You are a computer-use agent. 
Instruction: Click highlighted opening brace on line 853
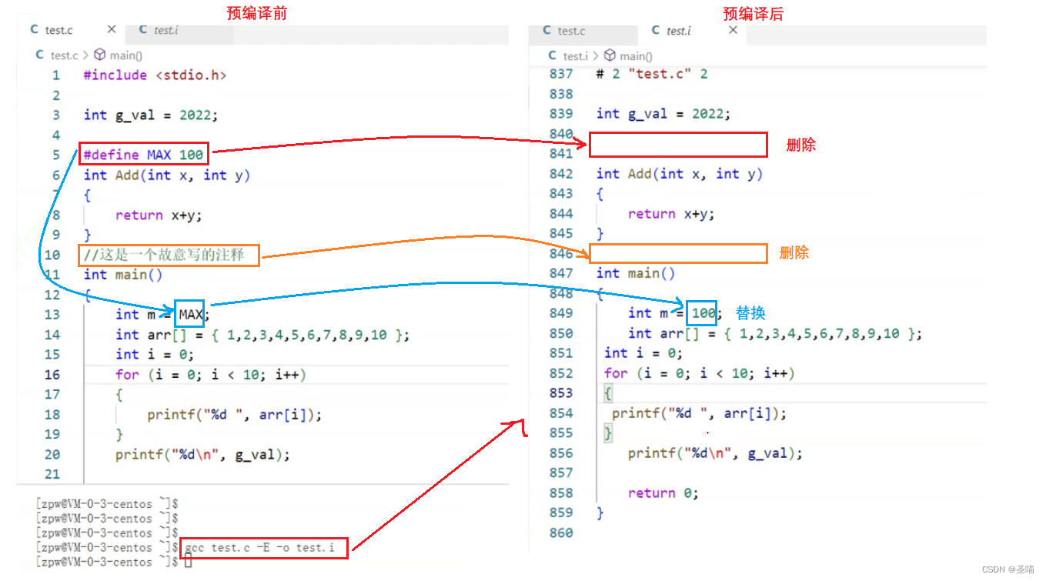[608, 394]
